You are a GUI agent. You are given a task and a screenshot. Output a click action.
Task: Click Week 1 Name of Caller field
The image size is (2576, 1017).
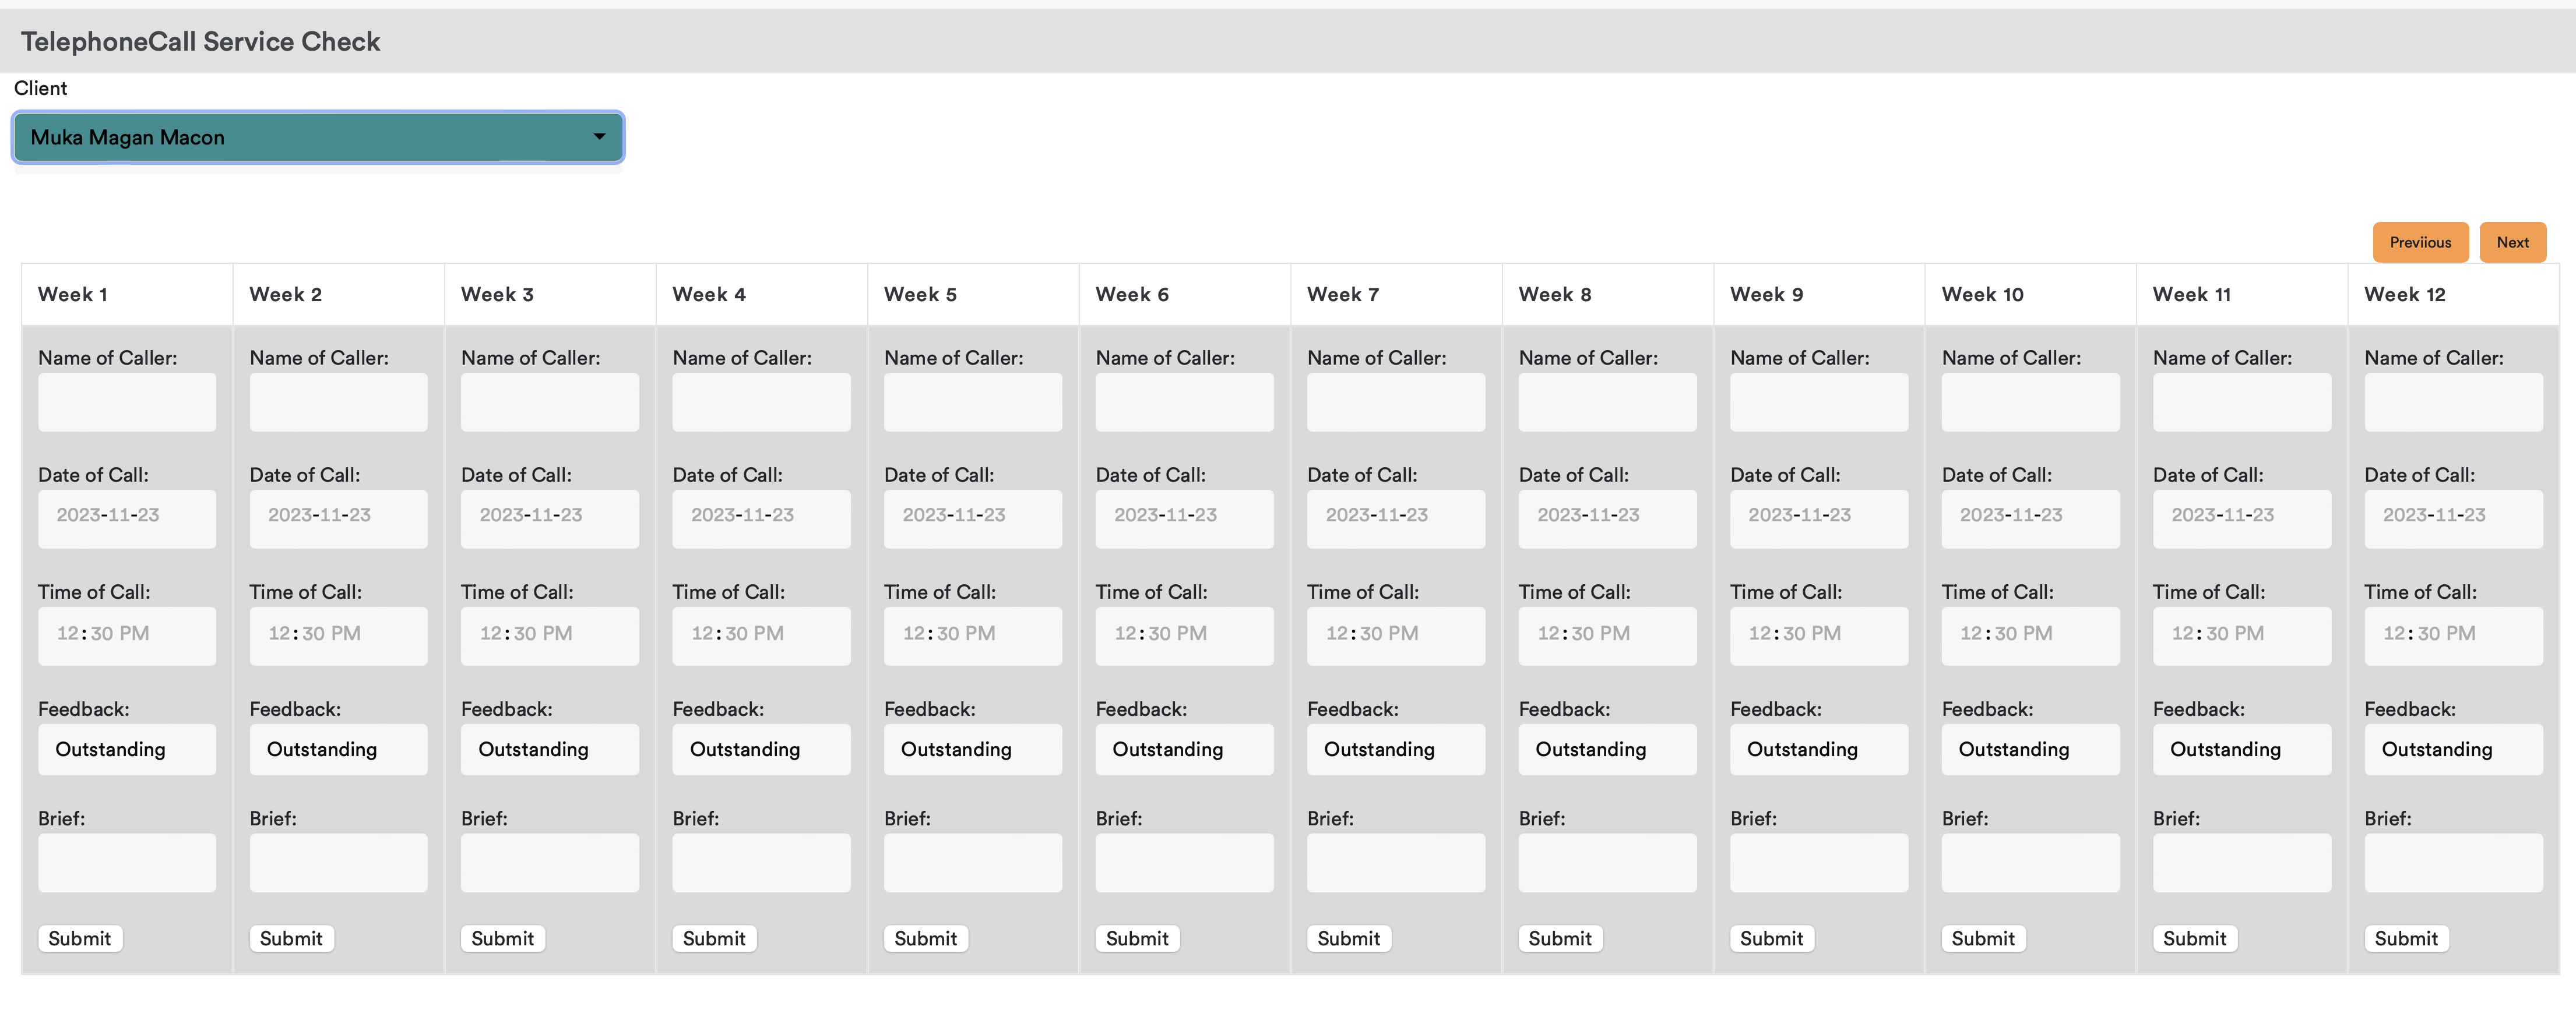pos(127,401)
